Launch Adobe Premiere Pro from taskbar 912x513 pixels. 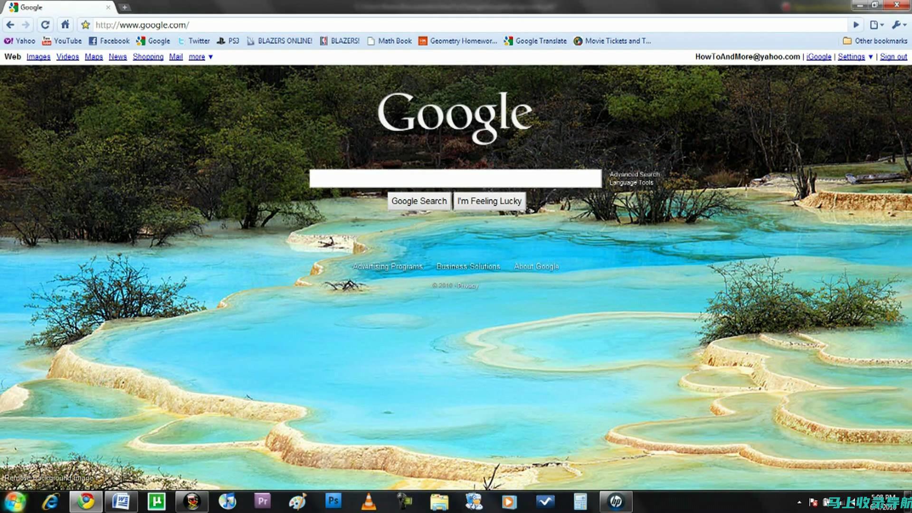click(x=263, y=501)
